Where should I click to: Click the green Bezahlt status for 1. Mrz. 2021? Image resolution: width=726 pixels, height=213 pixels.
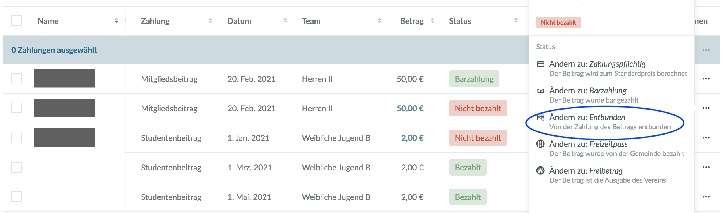pos(468,168)
